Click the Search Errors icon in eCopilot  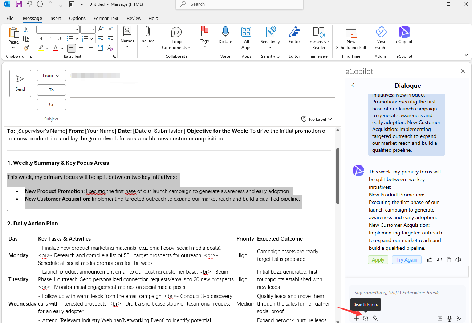(x=366, y=318)
